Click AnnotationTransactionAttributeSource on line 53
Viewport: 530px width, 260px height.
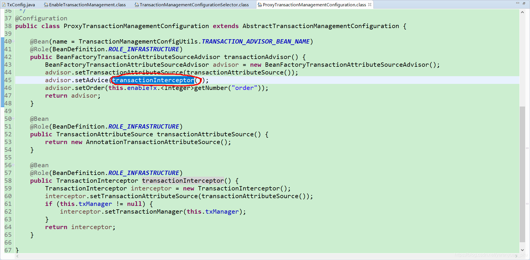(153, 142)
